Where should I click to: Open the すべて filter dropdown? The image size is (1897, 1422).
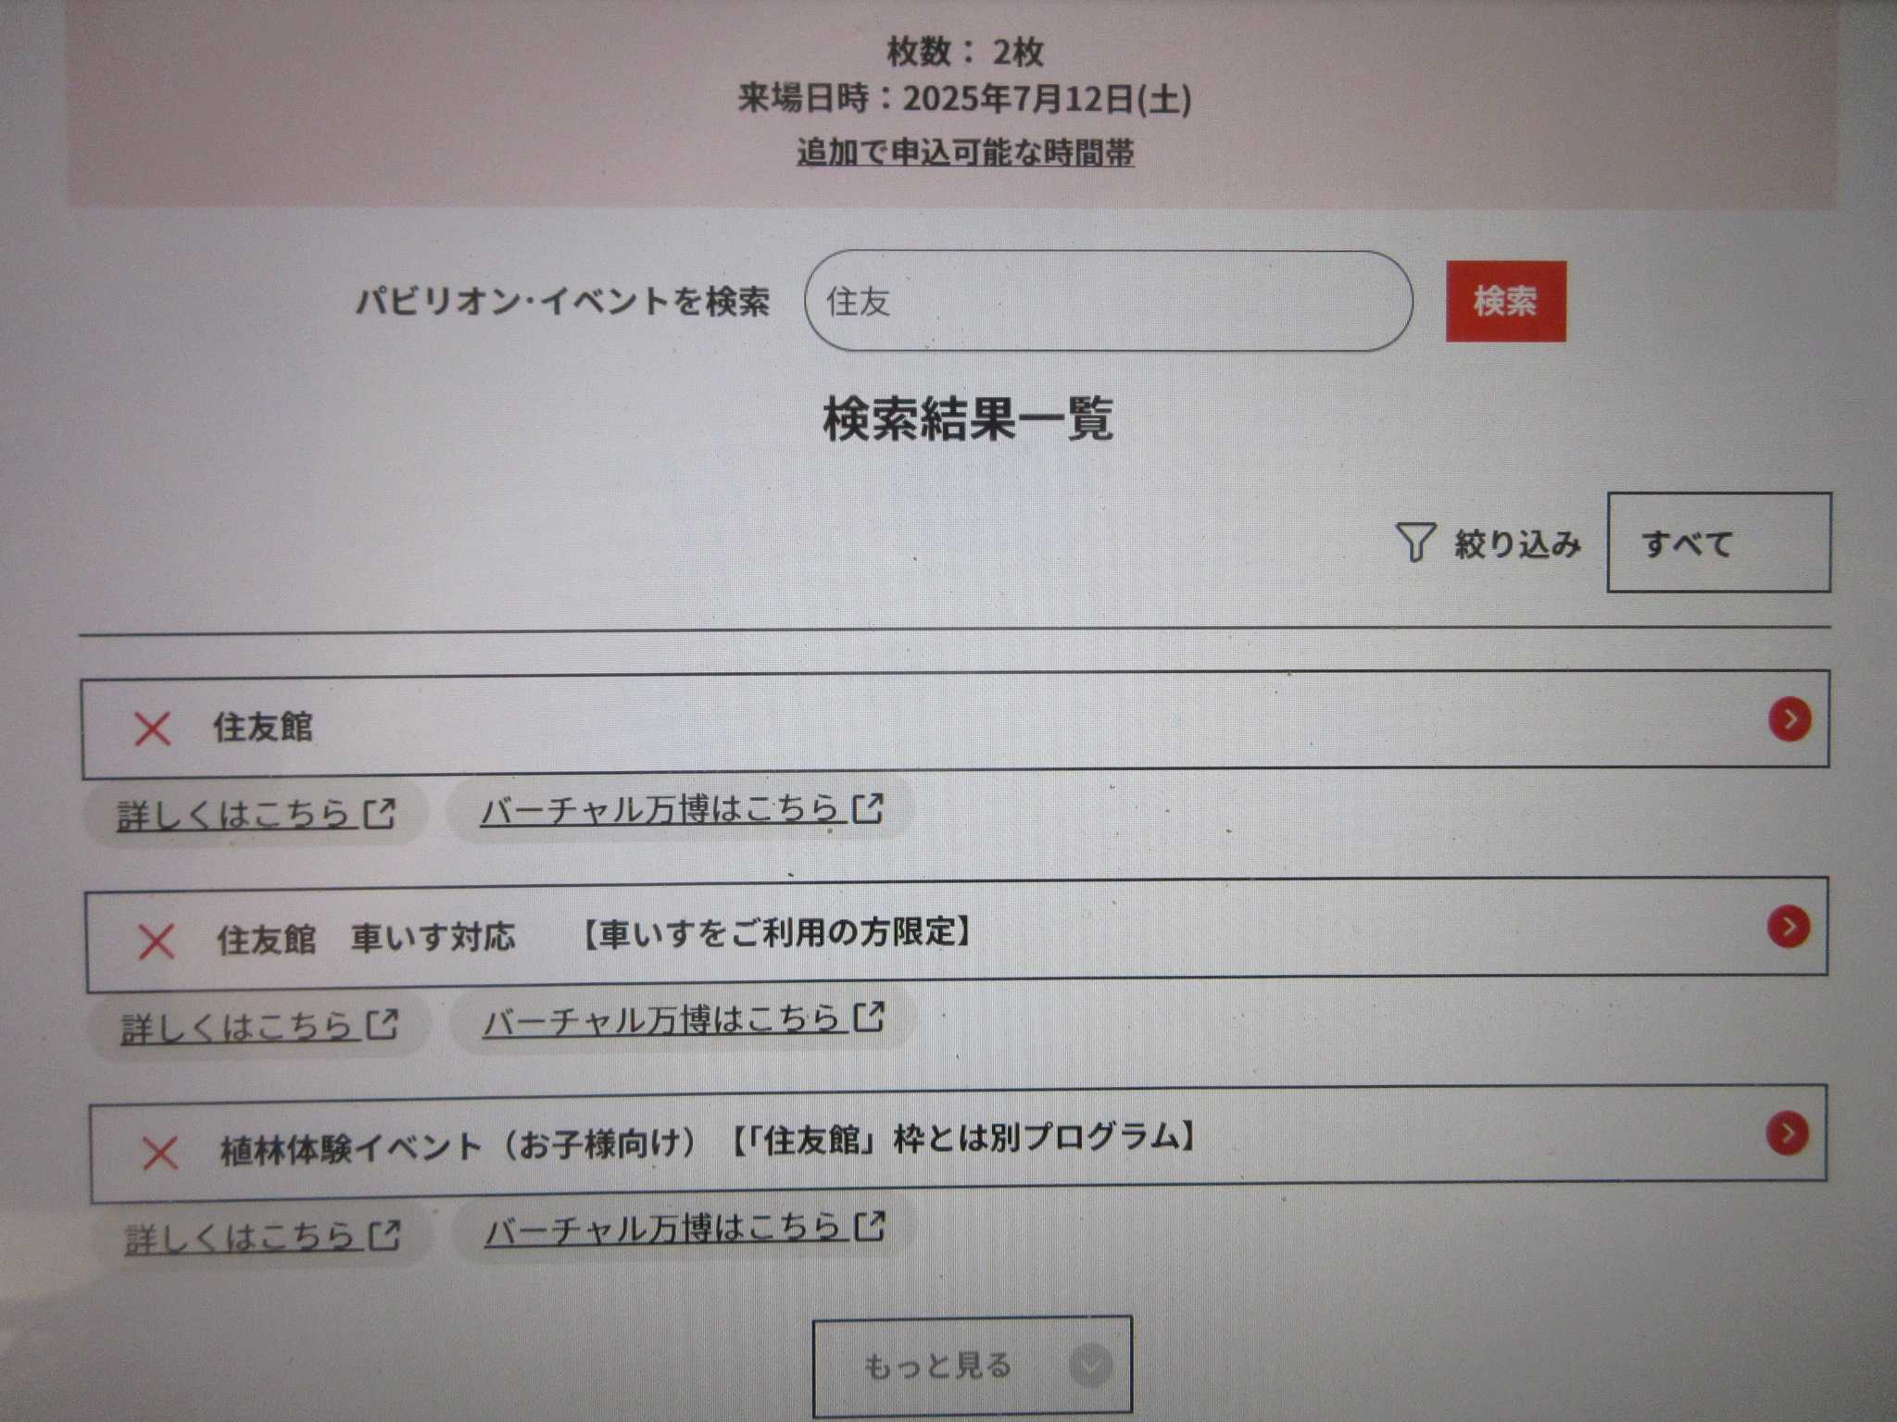point(1718,543)
